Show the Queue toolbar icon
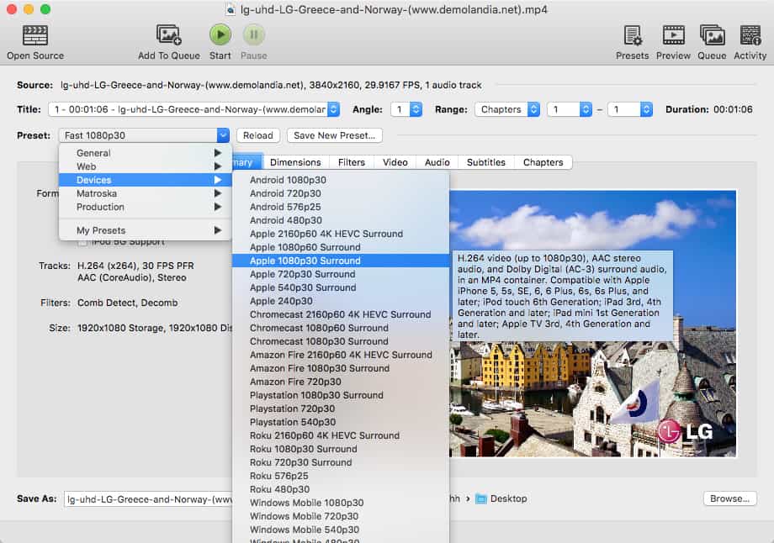Screen dimensions: 774x543 [712, 35]
